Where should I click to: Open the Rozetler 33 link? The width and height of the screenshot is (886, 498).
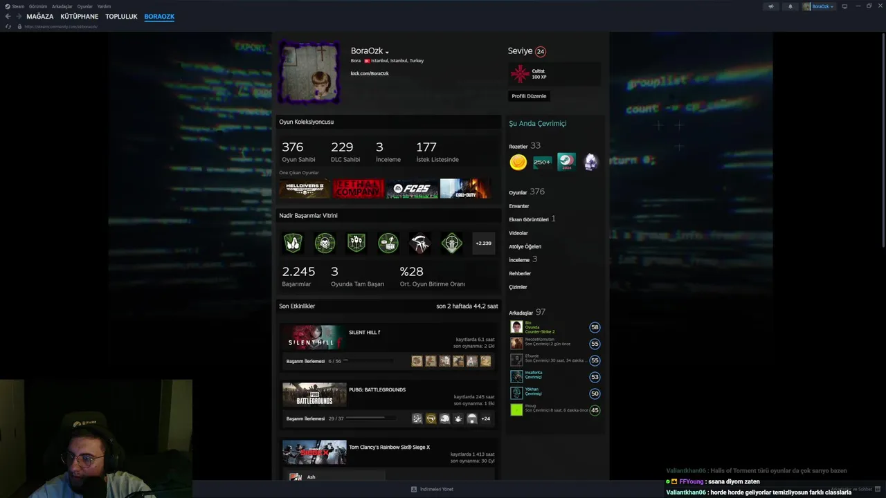click(x=525, y=146)
